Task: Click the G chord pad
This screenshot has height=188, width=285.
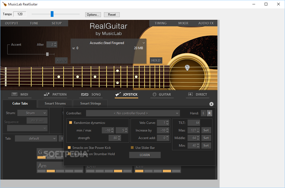Action: click(x=50, y=153)
